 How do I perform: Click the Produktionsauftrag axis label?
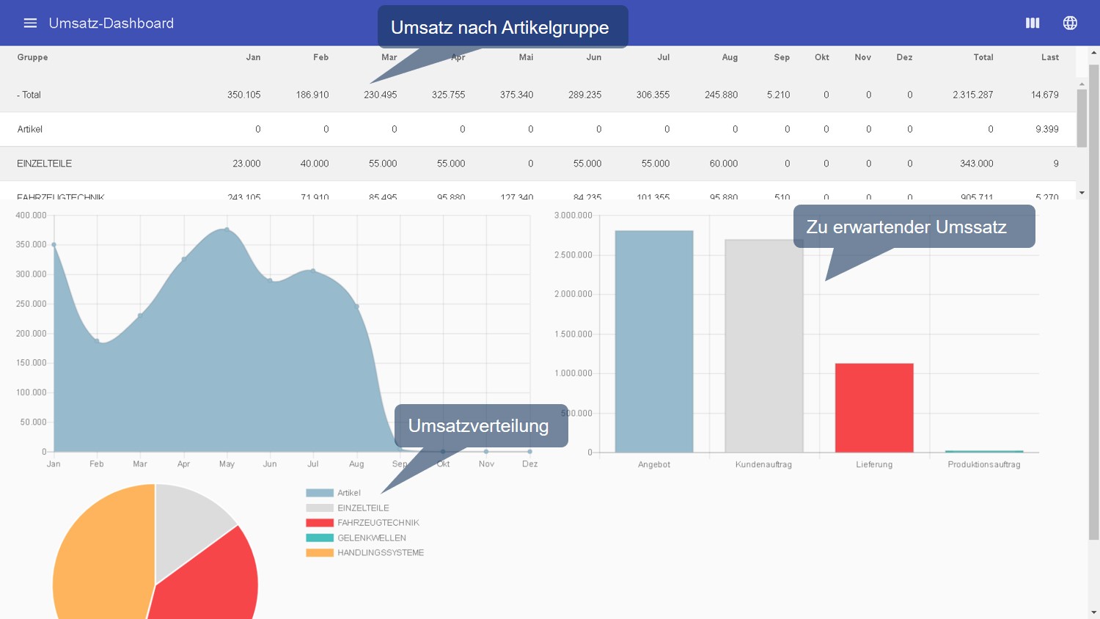984,464
